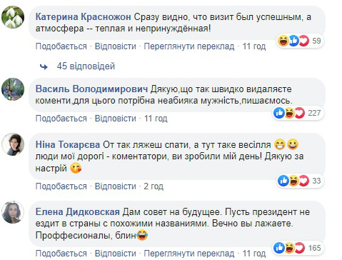Open Ніна Токарєва's profile photo
The height and width of the screenshot is (260, 342).
click(x=13, y=144)
